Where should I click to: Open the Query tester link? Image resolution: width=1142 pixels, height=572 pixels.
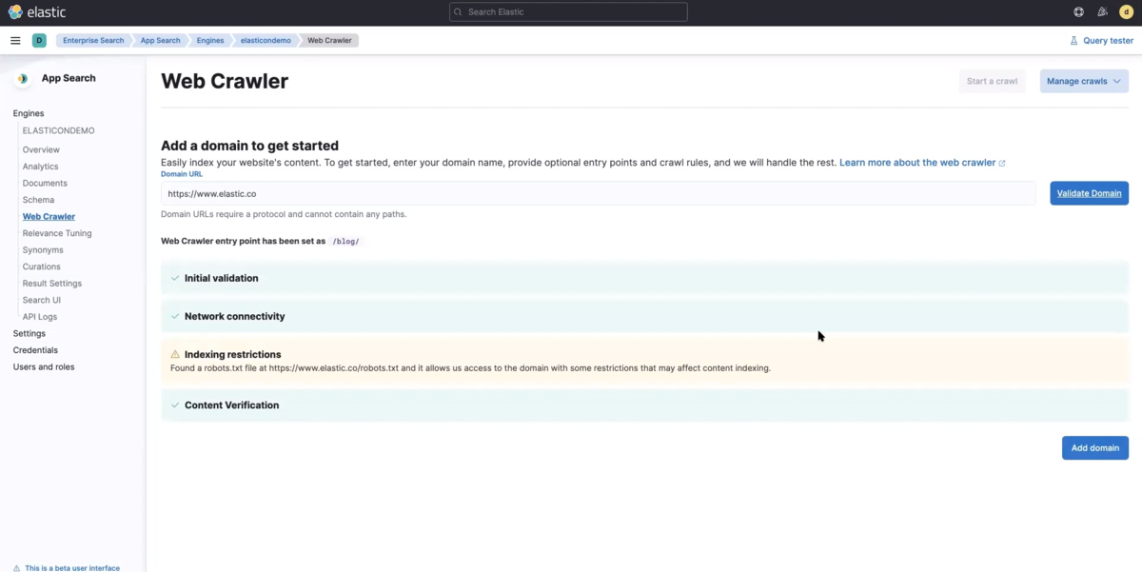(x=1101, y=41)
